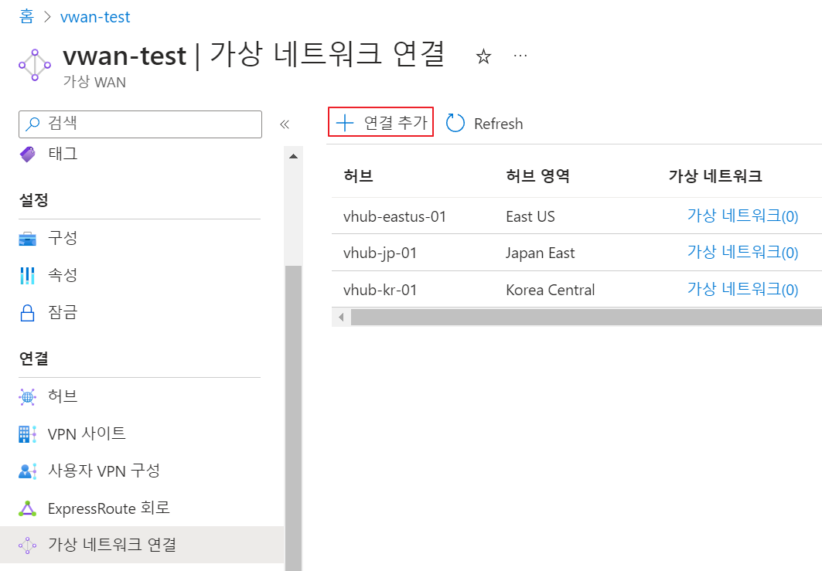822x571 pixels.
Task: Go to 홈 in the breadcrumb
Action: (27, 17)
